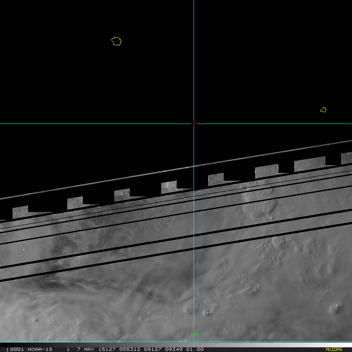Click the yellow McIDAS logo text
The image size is (352, 352).
(x=334, y=349)
